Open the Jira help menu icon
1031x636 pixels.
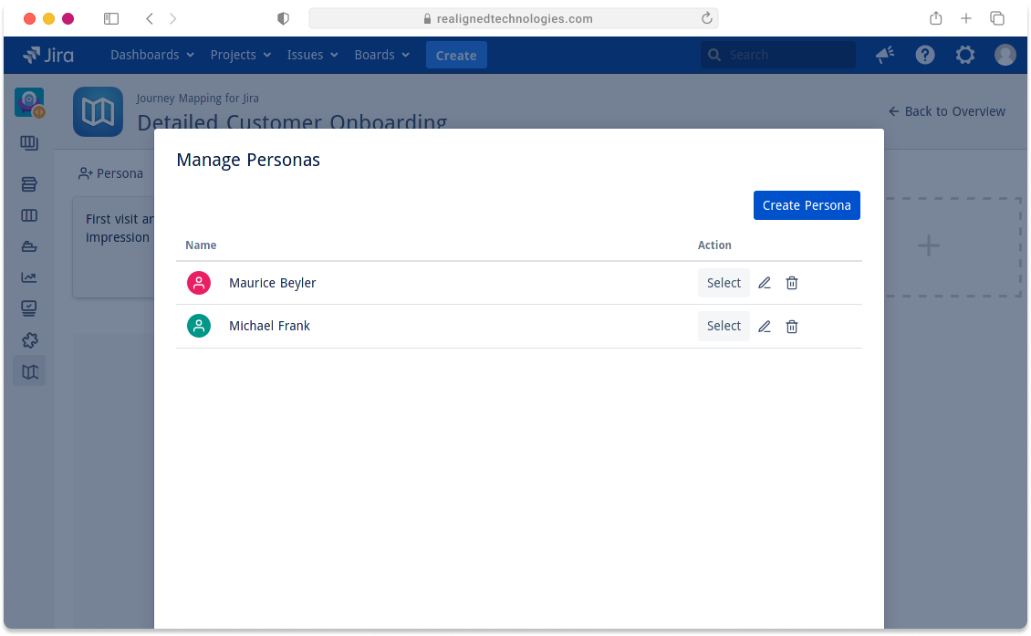[925, 55]
